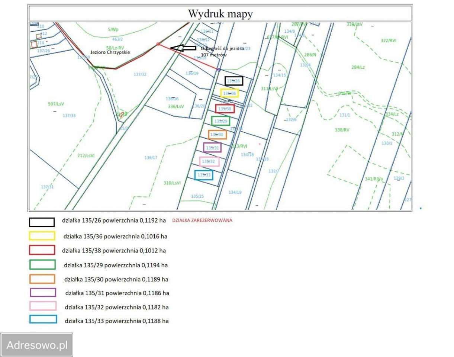This screenshot has height=357, width=454.
Task: Select the blue-outlined plot 135/33 on the map
Action: click(x=204, y=175)
